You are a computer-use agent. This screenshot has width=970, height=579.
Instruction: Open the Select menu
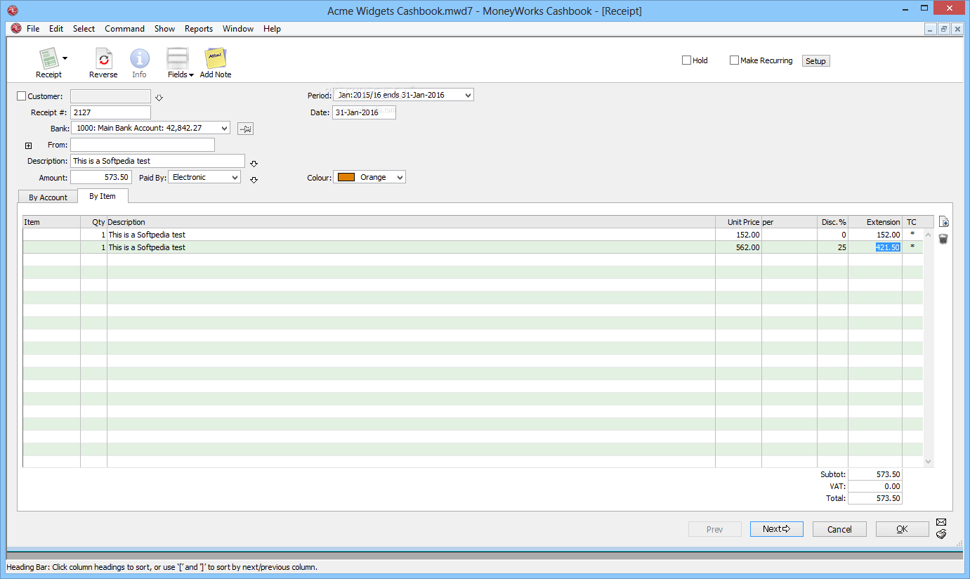pyautogui.click(x=84, y=29)
